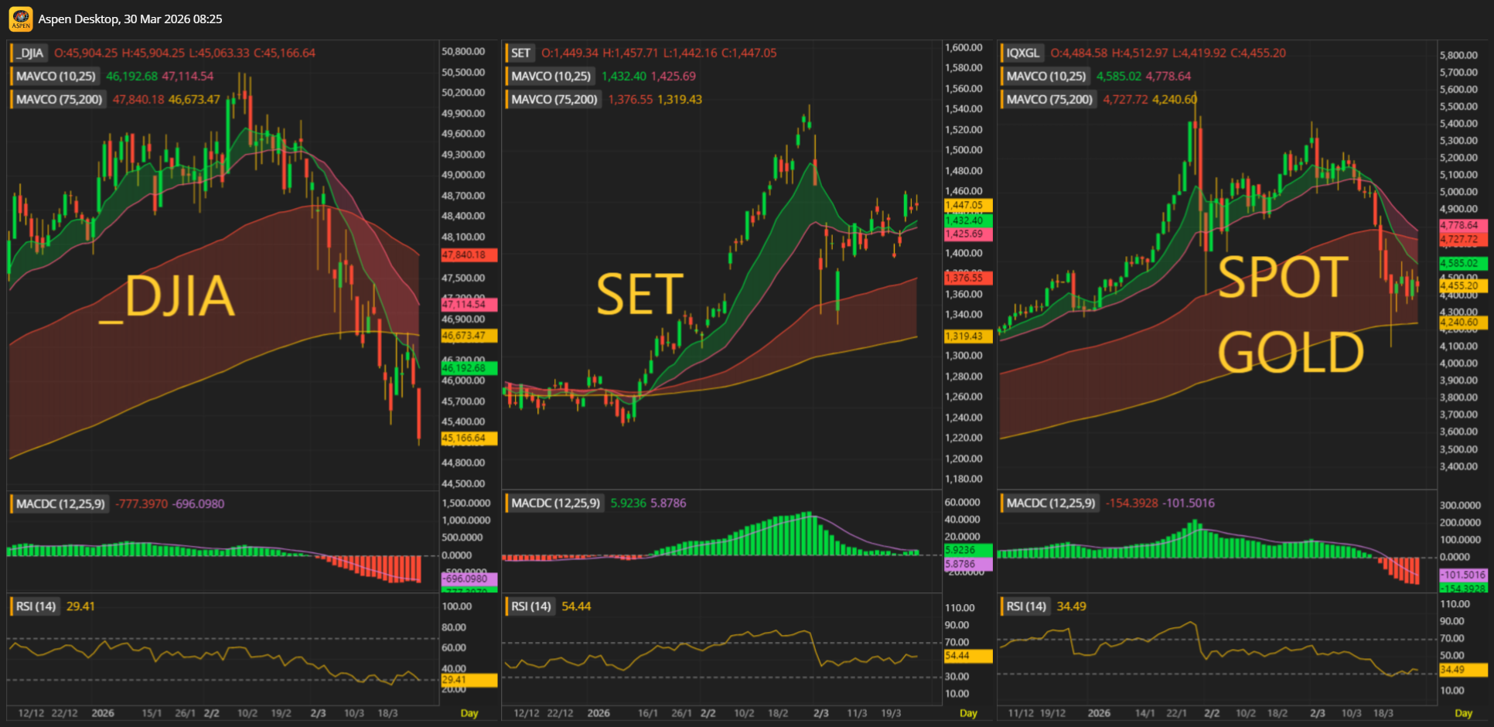Select the IQXGL symbol label

pos(1022,53)
